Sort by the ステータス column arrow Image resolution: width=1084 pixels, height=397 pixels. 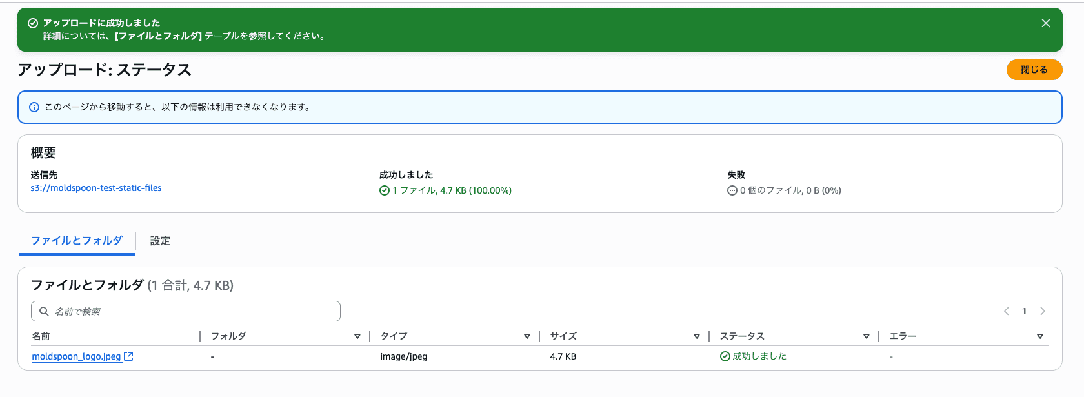[x=867, y=336]
